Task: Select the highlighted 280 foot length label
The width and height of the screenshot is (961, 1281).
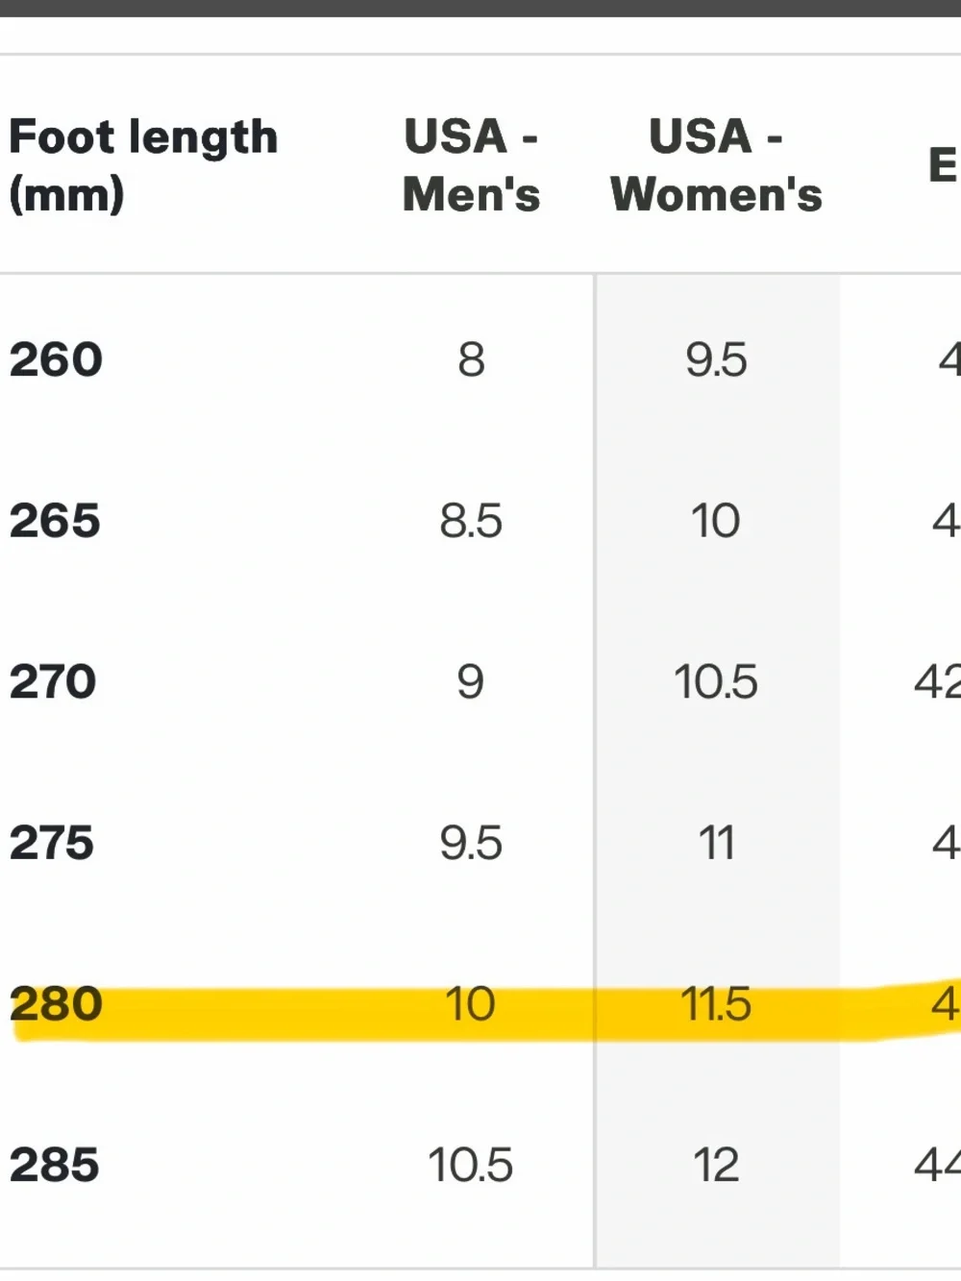Action: tap(56, 1004)
